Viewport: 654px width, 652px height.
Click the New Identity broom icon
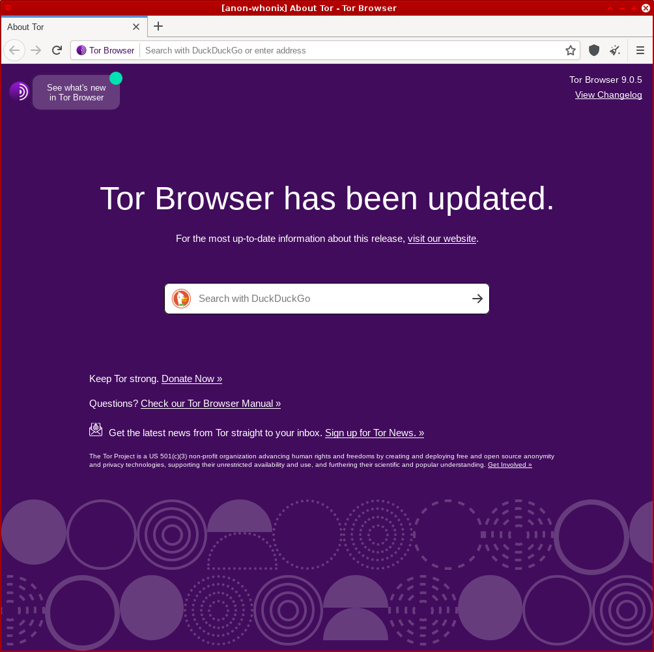615,50
